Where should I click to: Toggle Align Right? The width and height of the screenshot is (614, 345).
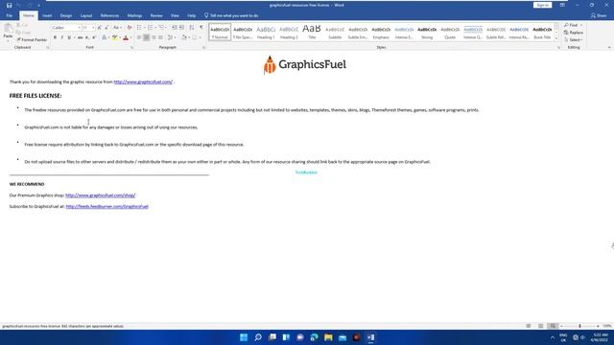(153, 37)
